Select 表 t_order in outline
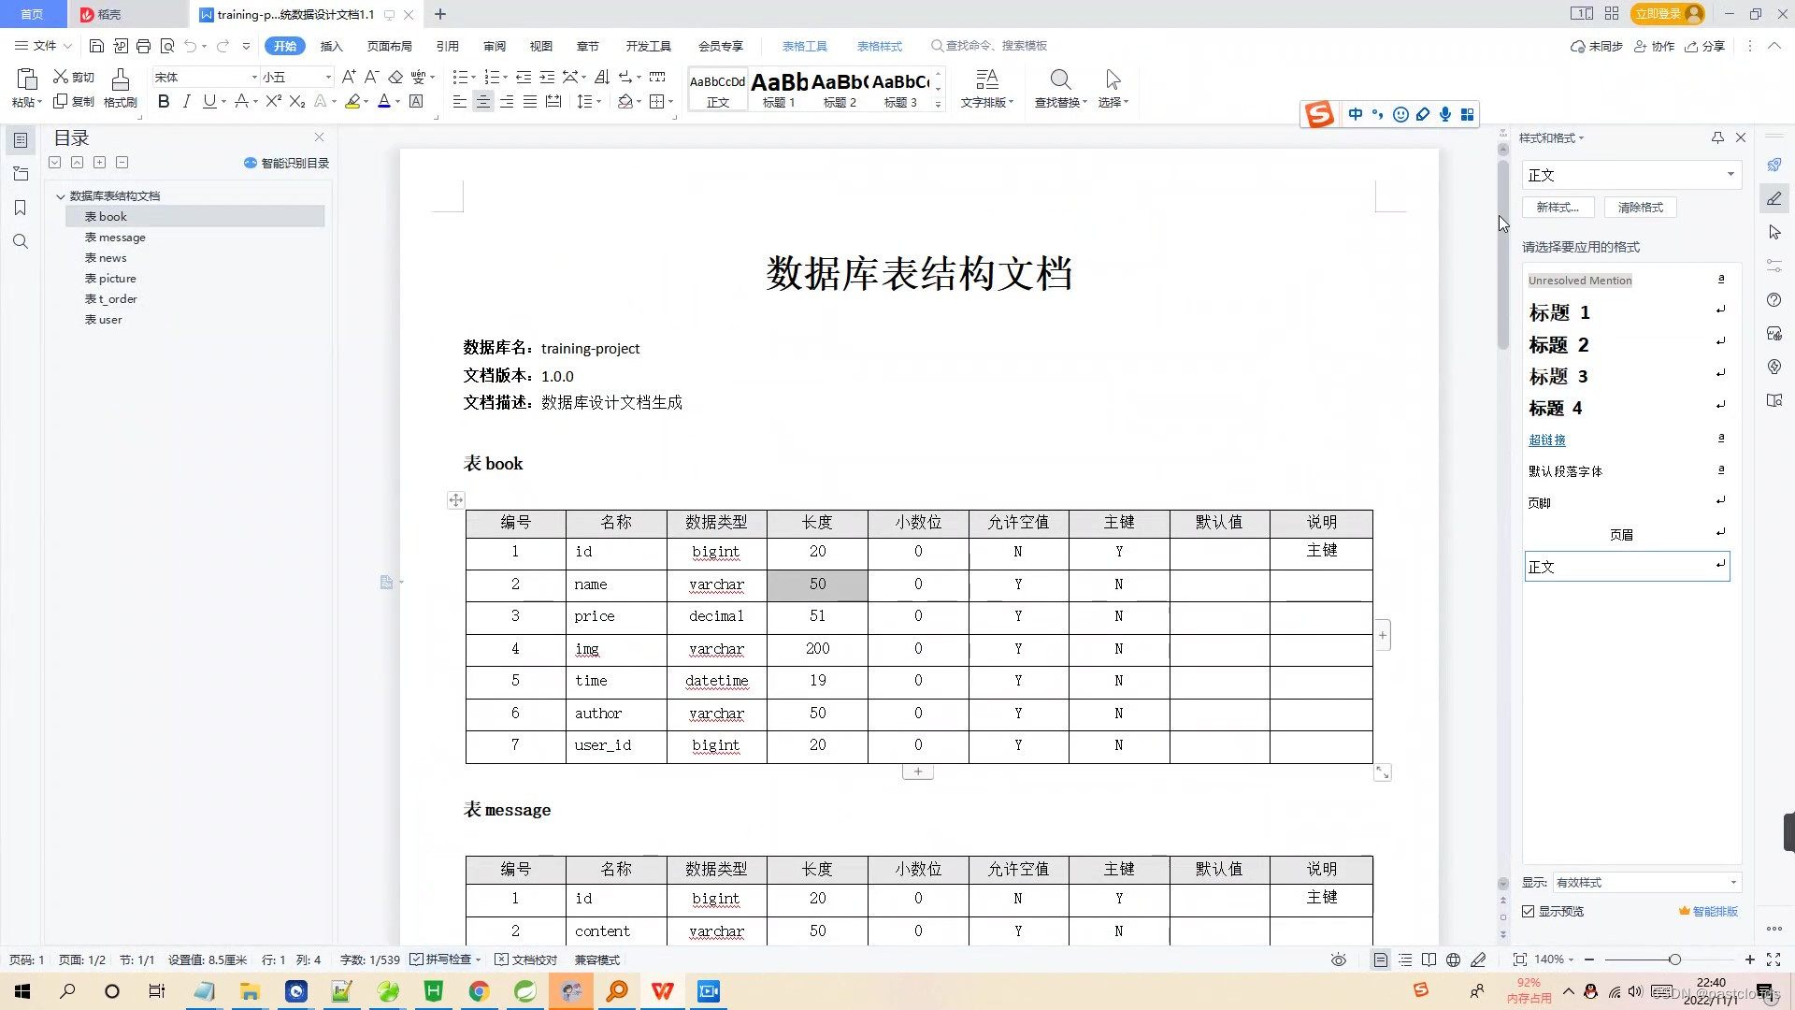 pyautogui.click(x=111, y=299)
